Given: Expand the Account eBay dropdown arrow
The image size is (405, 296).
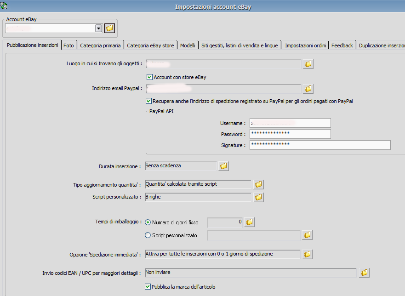Looking at the screenshot, I should pyautogui.click(x=99, y=28).
